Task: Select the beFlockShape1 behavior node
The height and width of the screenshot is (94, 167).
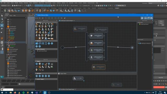Action: point(96,36)
